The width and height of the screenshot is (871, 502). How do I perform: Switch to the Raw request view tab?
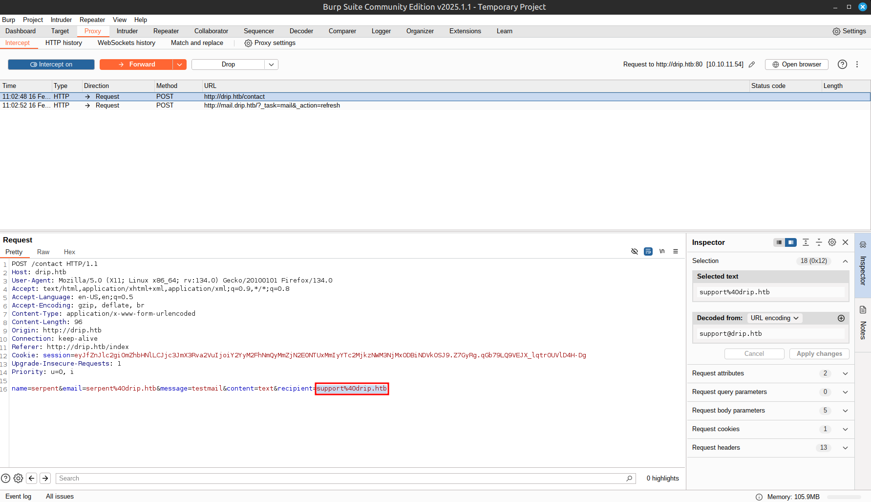coord(43,252)
